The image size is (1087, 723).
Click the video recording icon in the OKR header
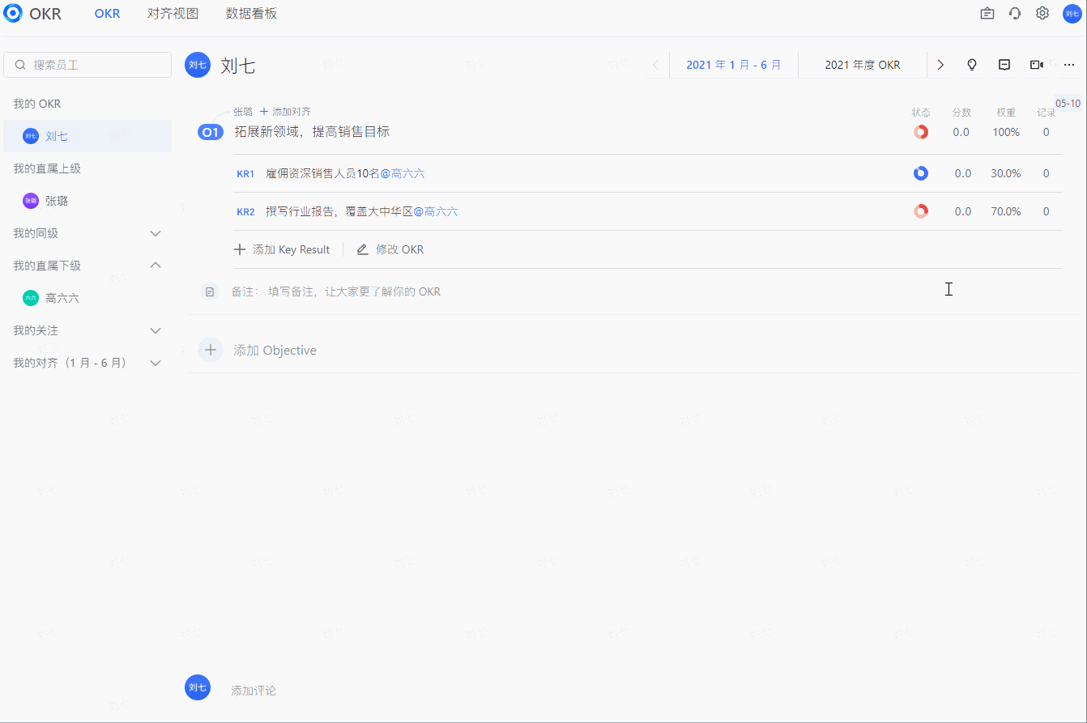(x=1036, y=65)
